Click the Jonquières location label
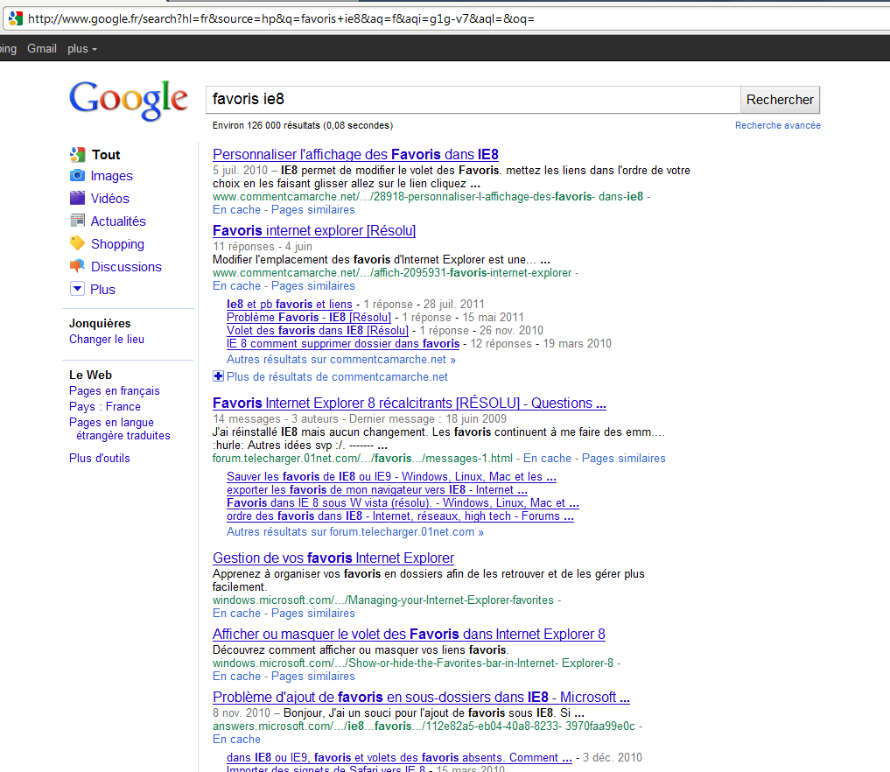Image resolution: width=890 pixels, height=772 pixels. point(100,324)
